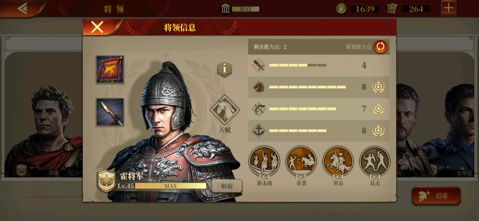Reset ability points with the red refresh icon
Screen dimensions: 479x221
pyautogui.click(x=381, y=47)
